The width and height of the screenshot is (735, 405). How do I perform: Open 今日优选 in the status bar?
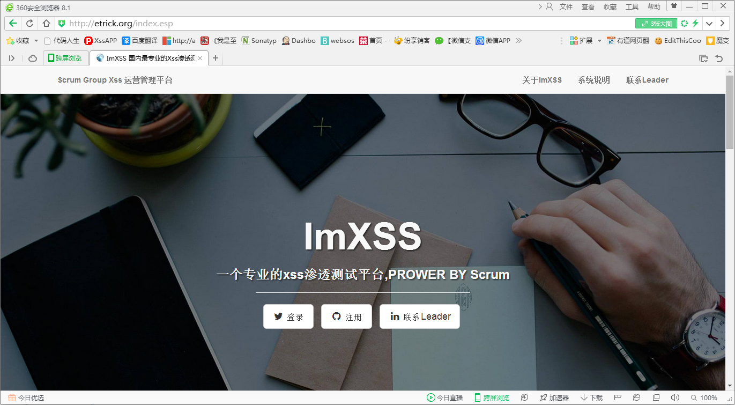26,397
